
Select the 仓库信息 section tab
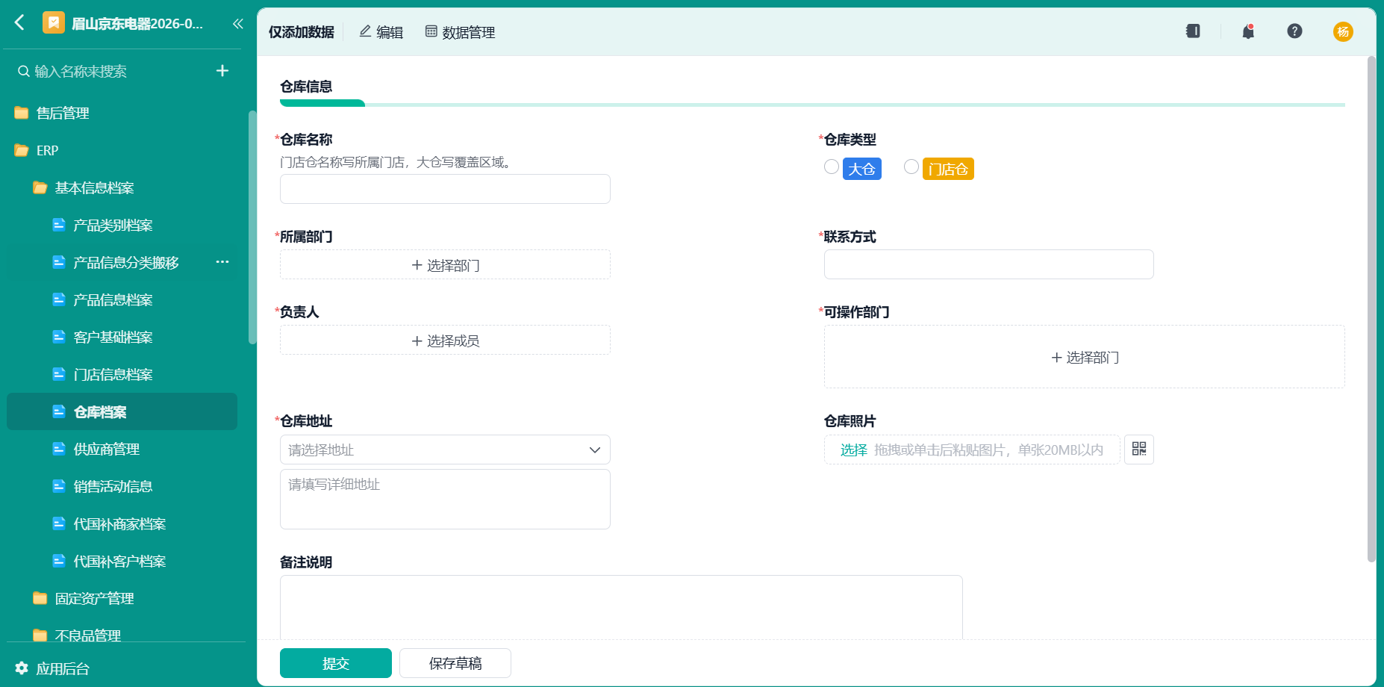(x=306, y=87)
